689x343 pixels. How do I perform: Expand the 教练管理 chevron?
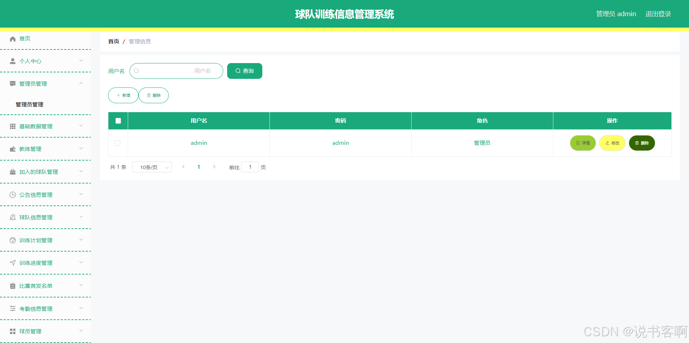tap(81, 148)
